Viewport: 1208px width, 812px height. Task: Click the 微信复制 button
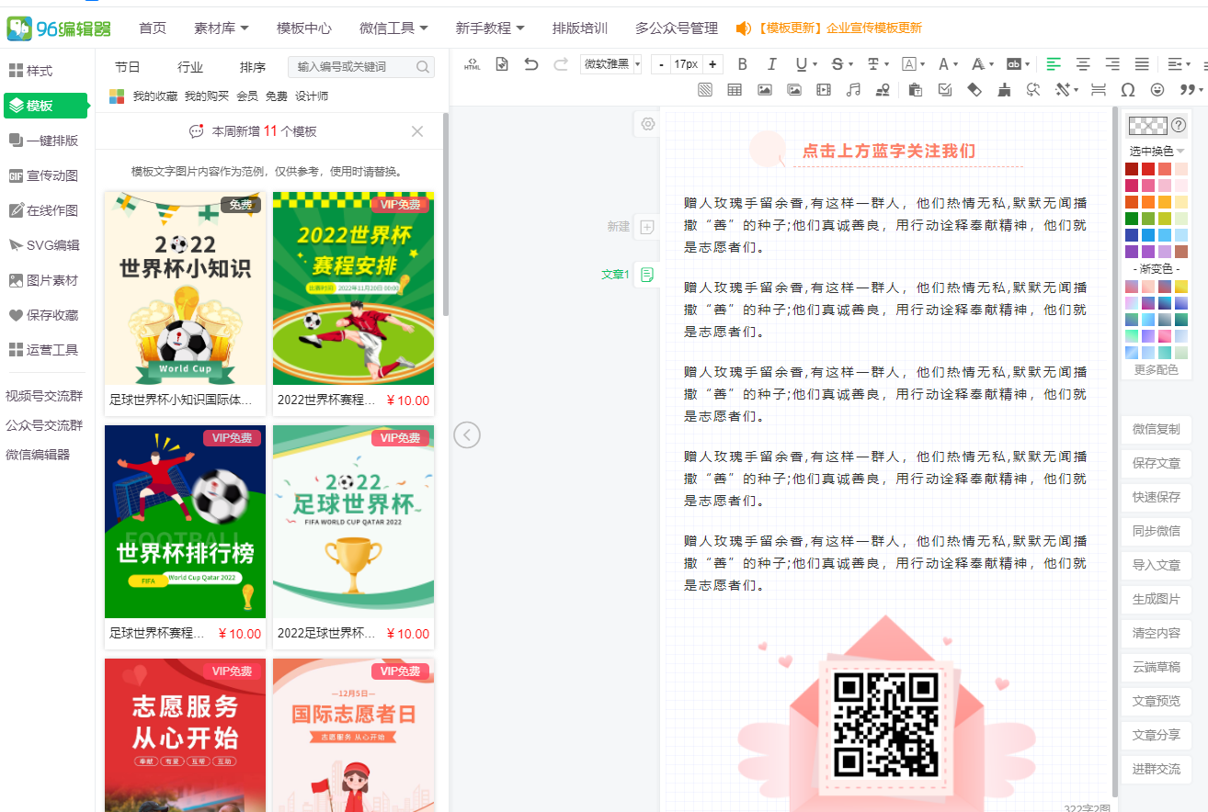(x=1156, y=429)
